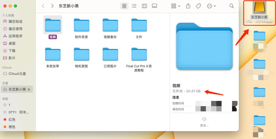The height and width of the screenshot is (139, 276).
Task: Click the Share toolbar icon
Action: point(188,6)
